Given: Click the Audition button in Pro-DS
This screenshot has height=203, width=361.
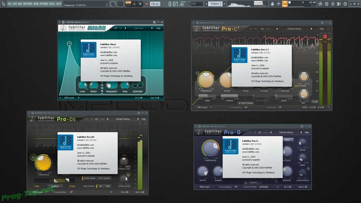Looking at the screenshot, I should point(55,186).
